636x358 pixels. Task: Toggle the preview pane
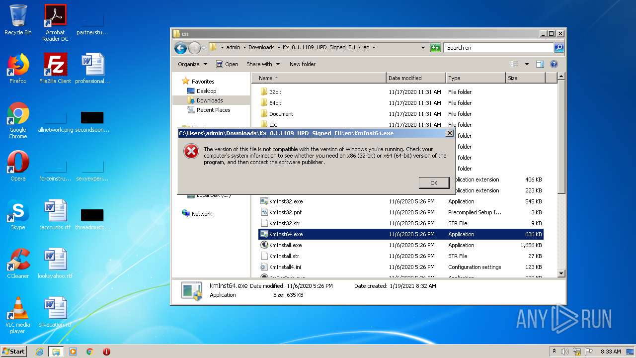pyautogui.click(x=540, y=64)
